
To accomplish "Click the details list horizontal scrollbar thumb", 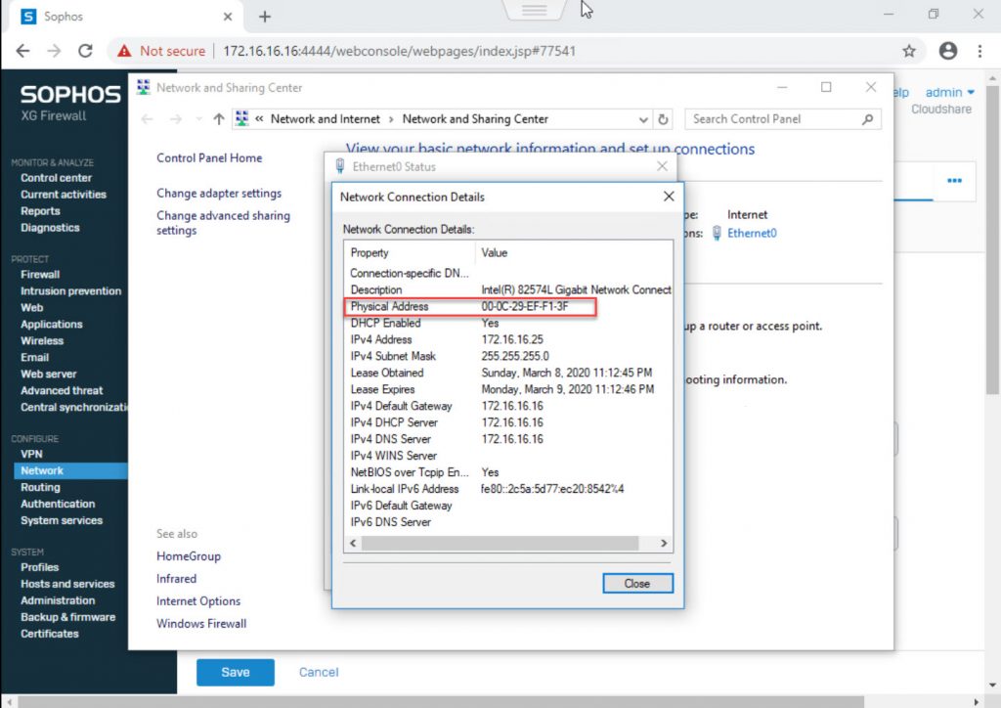I will coord(500,544).
